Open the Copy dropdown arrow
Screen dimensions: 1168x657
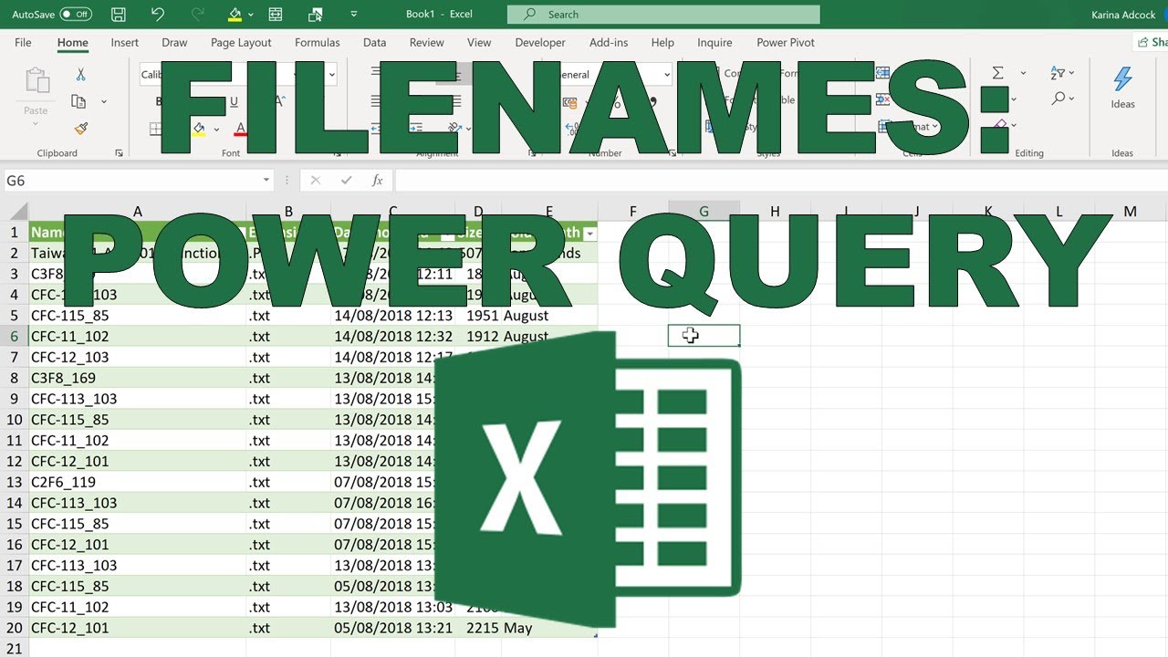pos(104,101)
